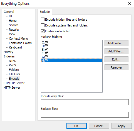
Task: Select D:₩ in exclude folders list
Action: click(x=72, y=46)
